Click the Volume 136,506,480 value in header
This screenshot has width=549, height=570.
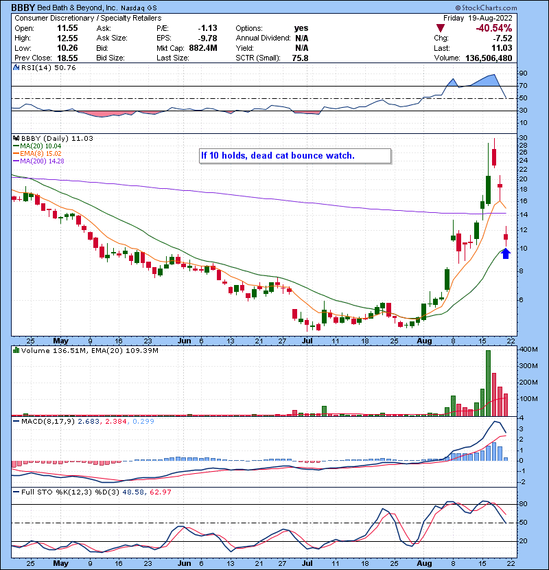489,58
